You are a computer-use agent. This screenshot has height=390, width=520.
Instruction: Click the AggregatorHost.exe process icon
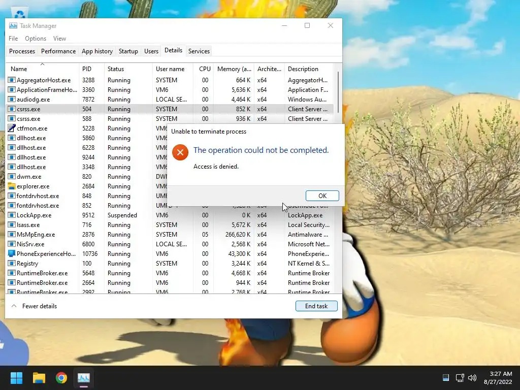pos(12,80)
